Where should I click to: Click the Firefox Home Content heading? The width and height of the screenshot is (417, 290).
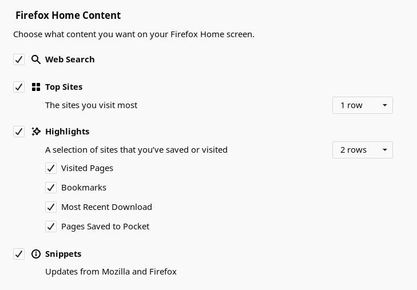tap(68, 15)
